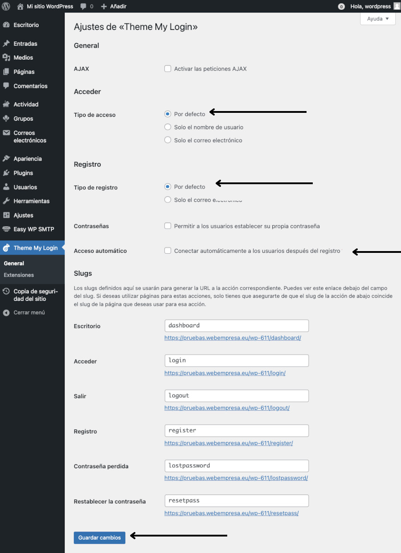Click the home icon beside Mi sitio WordPress
Image resolution: width=401 pixels, height=553 pixels.
(x=20, y=7)
